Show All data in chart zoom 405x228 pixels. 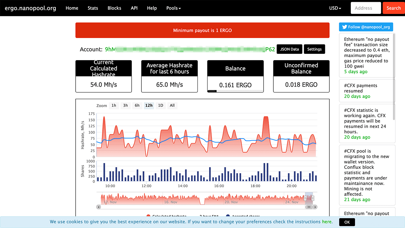coord(172,105)
